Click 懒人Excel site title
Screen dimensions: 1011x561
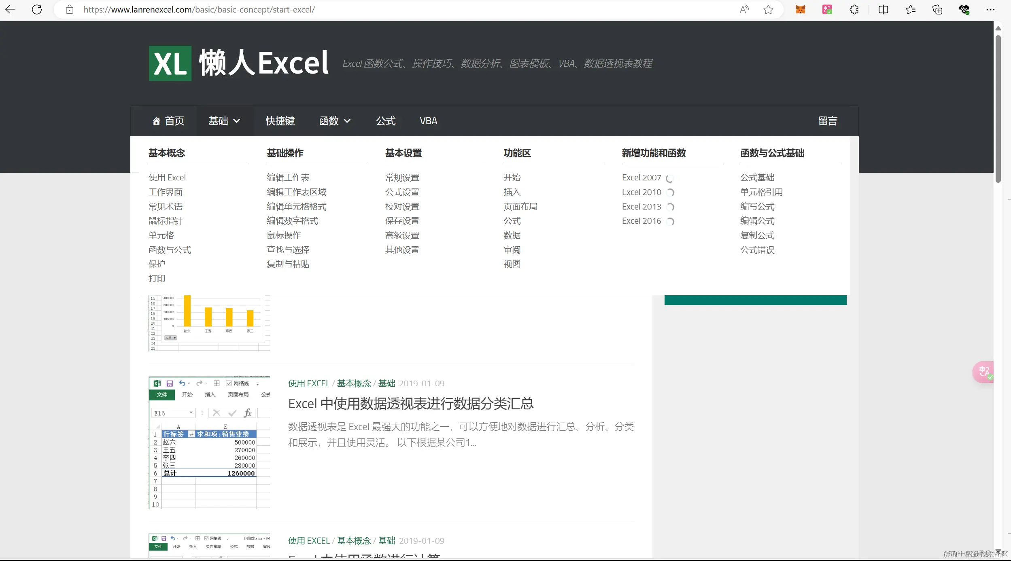click(x=263, y=63)
